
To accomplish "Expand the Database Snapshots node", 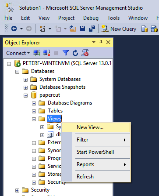I will [x=25, y=87].
